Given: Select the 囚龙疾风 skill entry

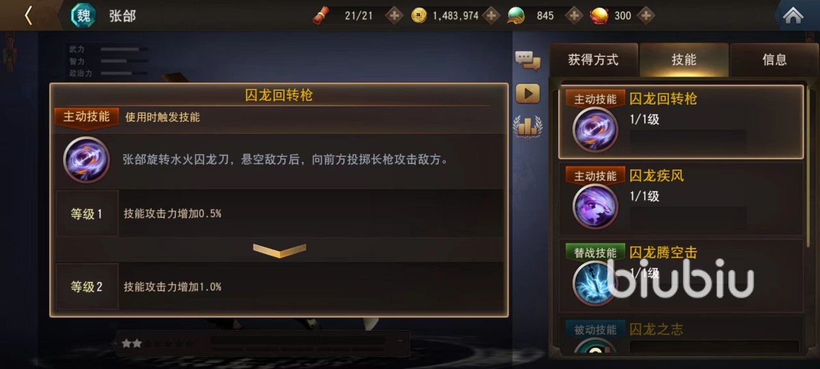Looking at the screenshot, I should (681, 199).
